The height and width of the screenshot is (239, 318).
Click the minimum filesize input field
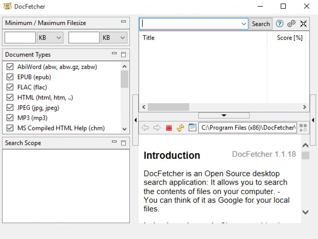(20, 38)
